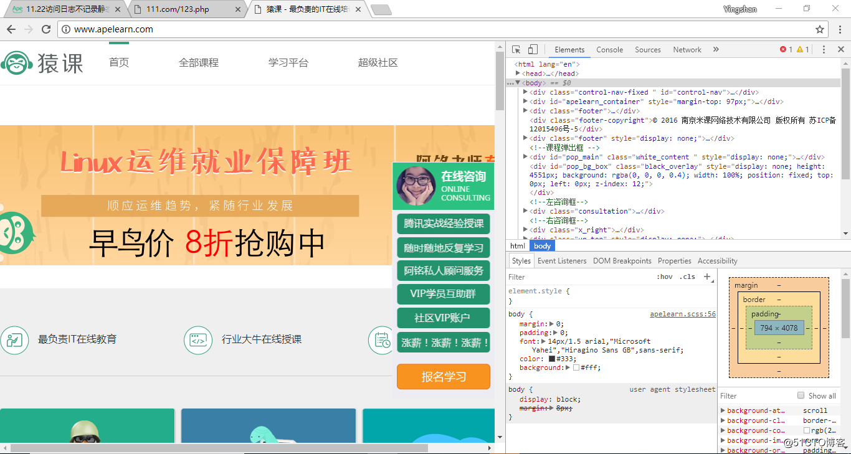Click the 随时随地反复学习 button
The height and width of the screenshot is (454, 851).
click(444, 247)
